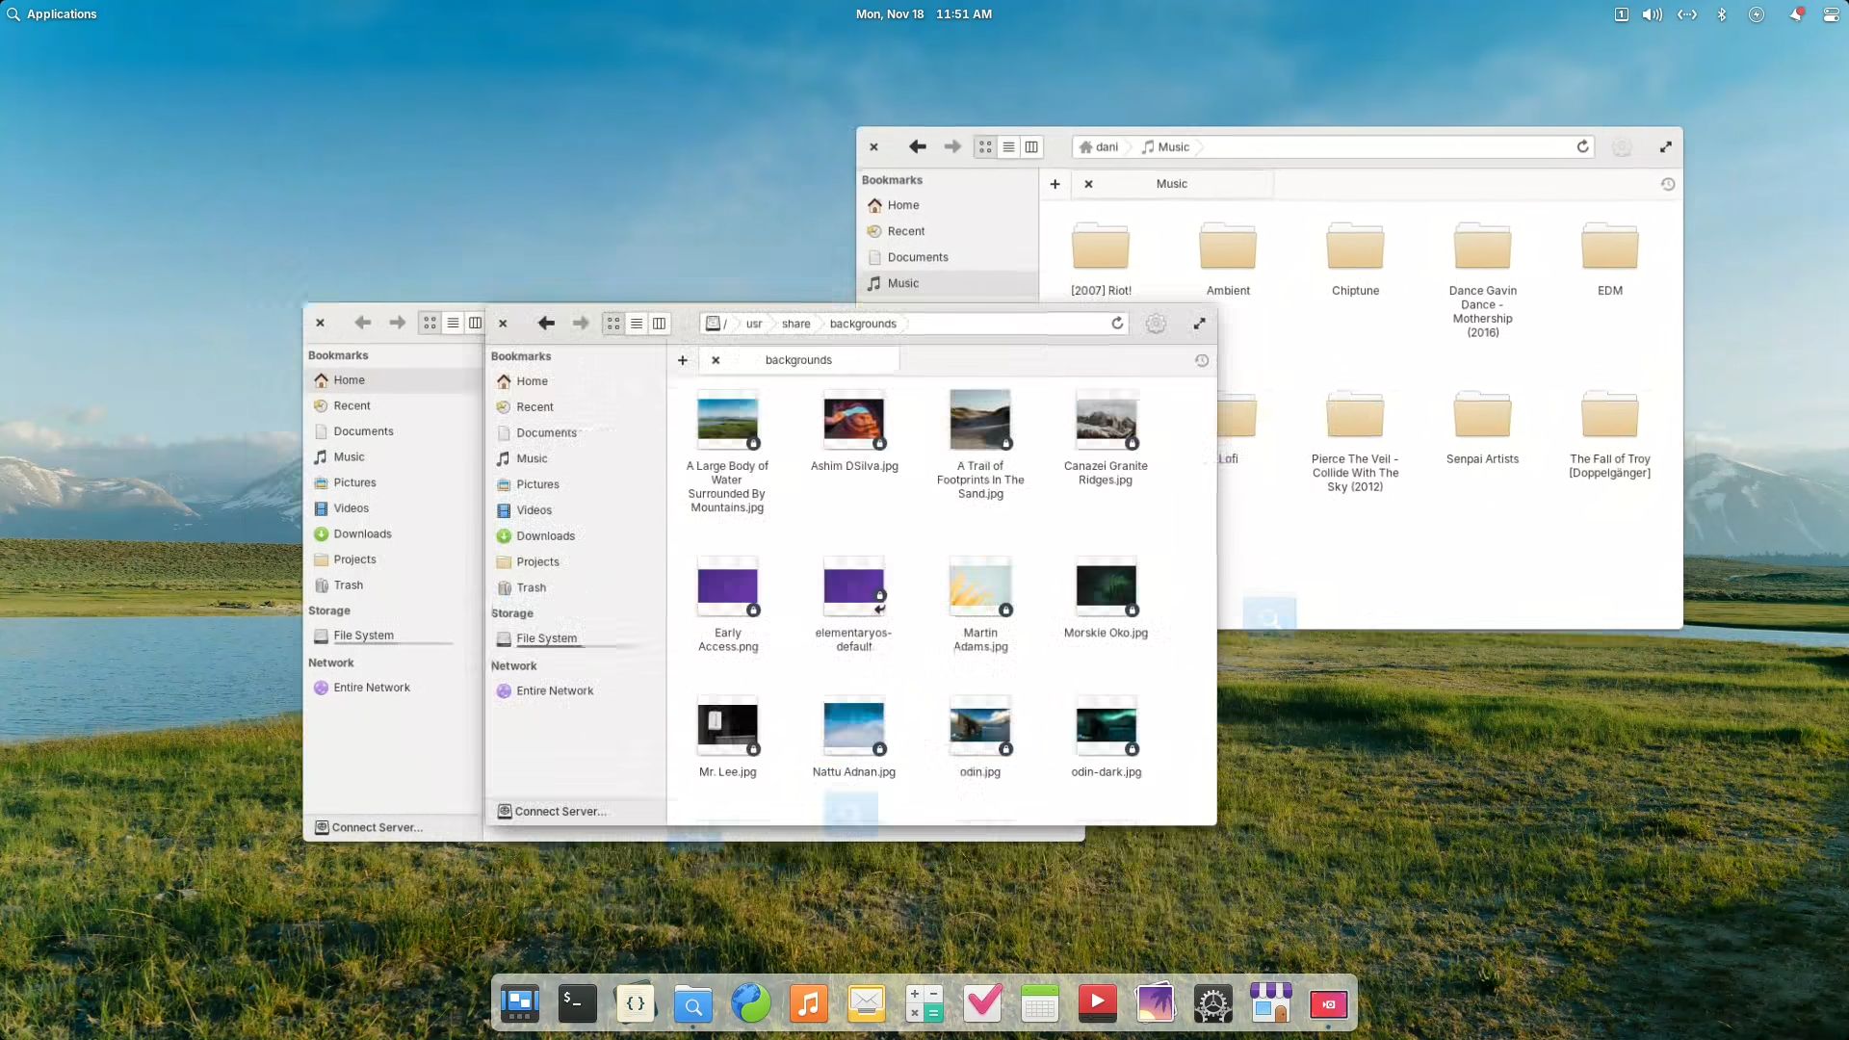
Task: Switch leftmost window to grid view
Action: pyautogui.click(x=430, y=323)
